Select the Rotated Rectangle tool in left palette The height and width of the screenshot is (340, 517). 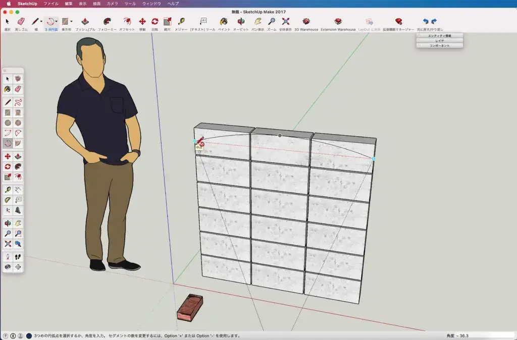click(18, 112)
